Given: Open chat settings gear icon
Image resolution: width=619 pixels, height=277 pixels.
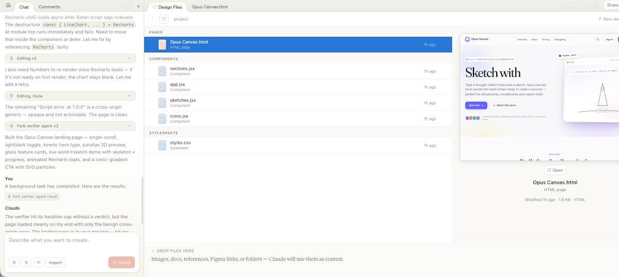Looking at the screenshot, I should [14, 262].
